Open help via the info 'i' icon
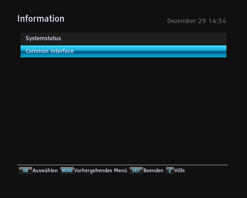 (170, 170)
